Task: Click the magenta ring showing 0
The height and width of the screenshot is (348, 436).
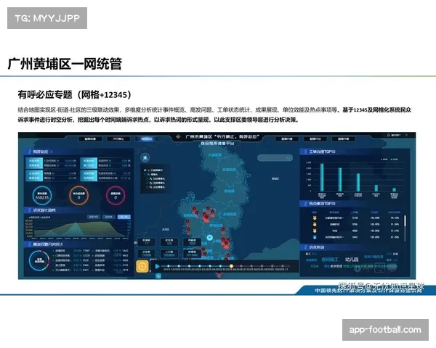Action: pyautogui.click(x=116, y=195)
